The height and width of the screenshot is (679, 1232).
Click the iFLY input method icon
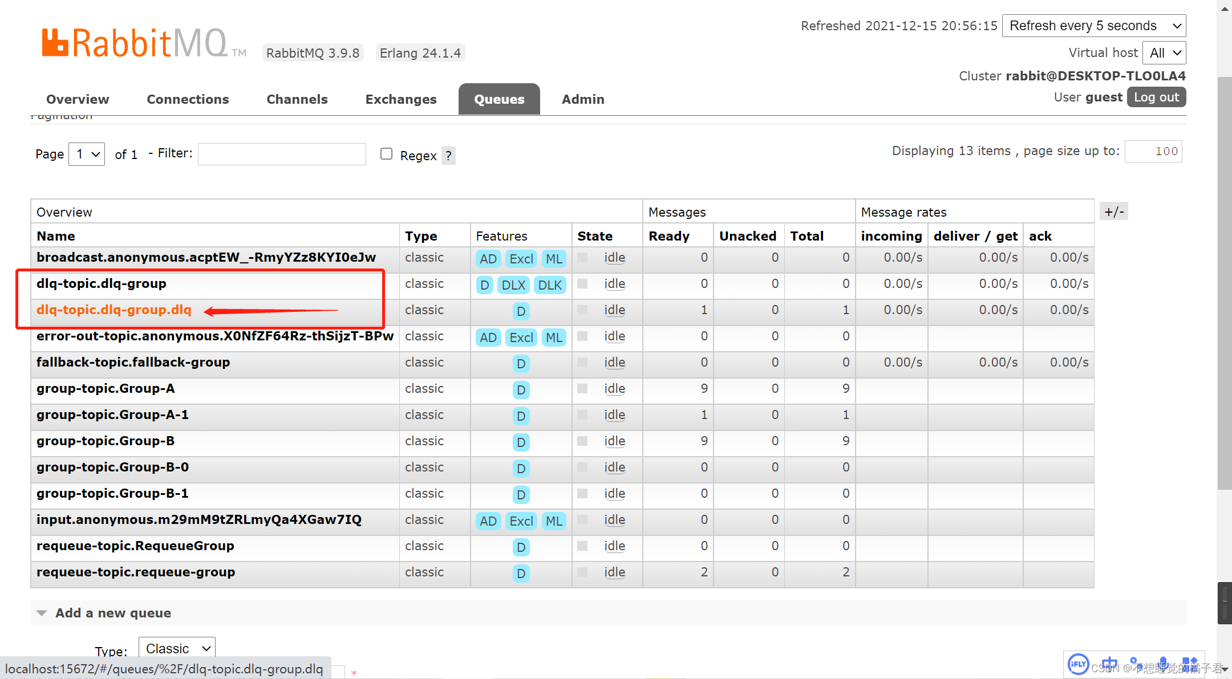(x=1078, y=664)
